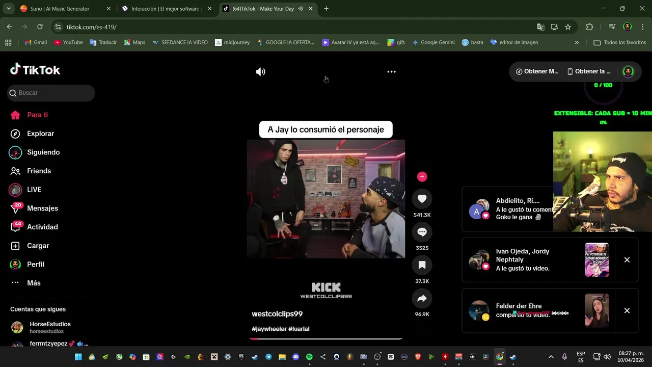This screenshot has width=652, height=367.
Task: Like the video with the heart icon
Action: (422, 199)
